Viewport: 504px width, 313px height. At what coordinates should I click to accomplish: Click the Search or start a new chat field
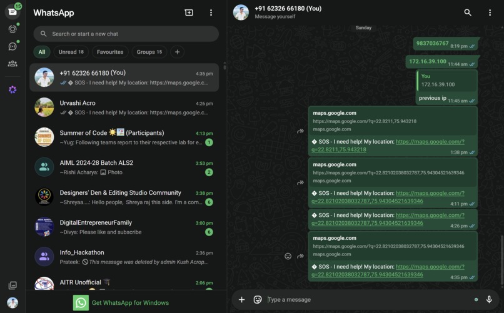(126, 34)
